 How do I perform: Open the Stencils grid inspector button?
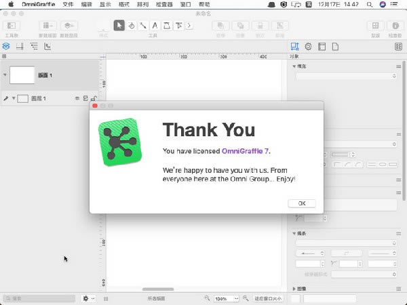398,46
